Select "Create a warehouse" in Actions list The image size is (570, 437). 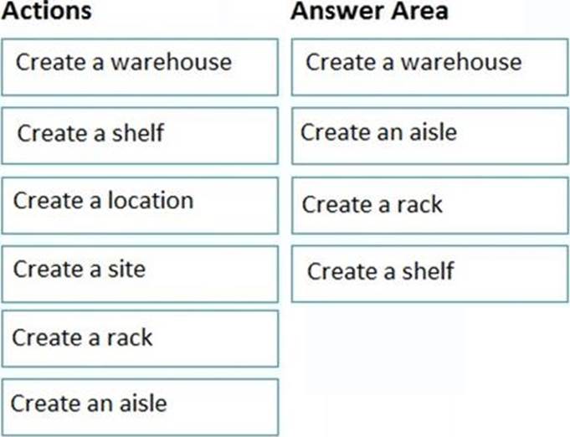click(x=140, y=66)
